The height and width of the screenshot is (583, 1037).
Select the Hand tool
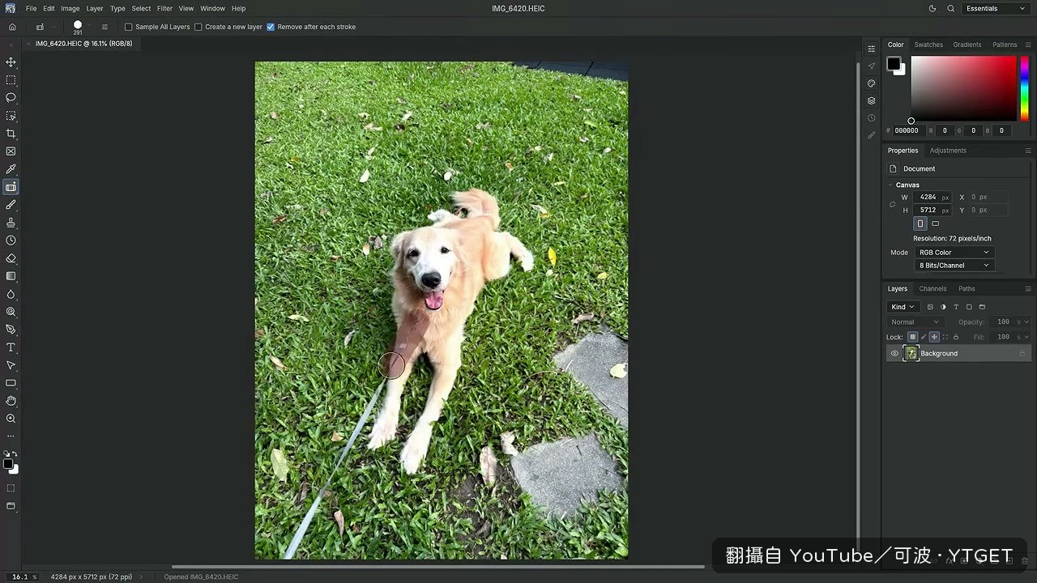11,401
